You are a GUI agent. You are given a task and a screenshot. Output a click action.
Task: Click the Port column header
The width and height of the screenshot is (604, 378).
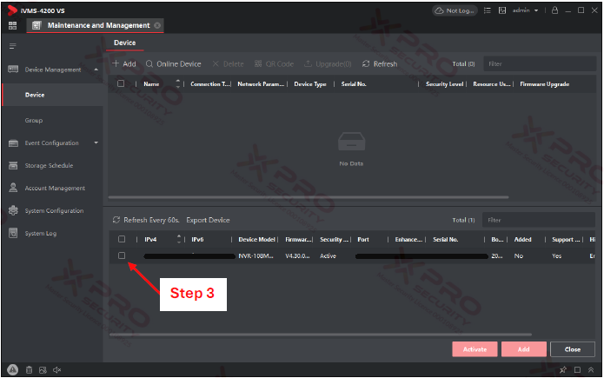[x=363, y=240]
